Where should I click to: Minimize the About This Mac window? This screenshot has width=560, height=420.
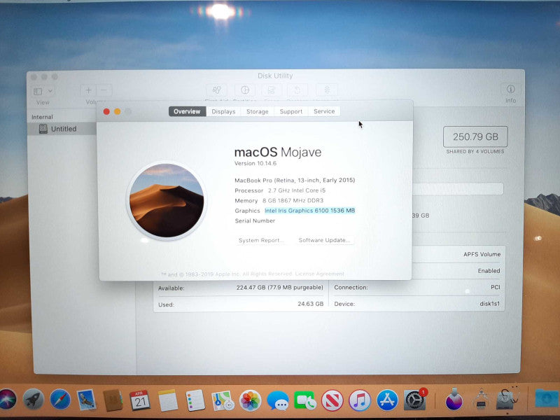point(117,112)
